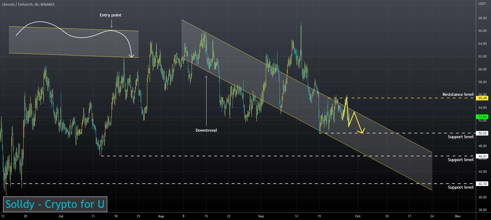The height and width of the screenshot is (220, 491).
Task: Click the 'Aug' label on time axis
Action: (x=161, y=216)
